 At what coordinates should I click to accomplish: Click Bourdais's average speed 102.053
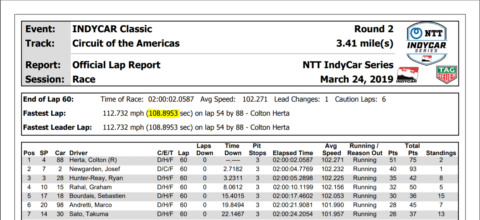pos(333,196)
